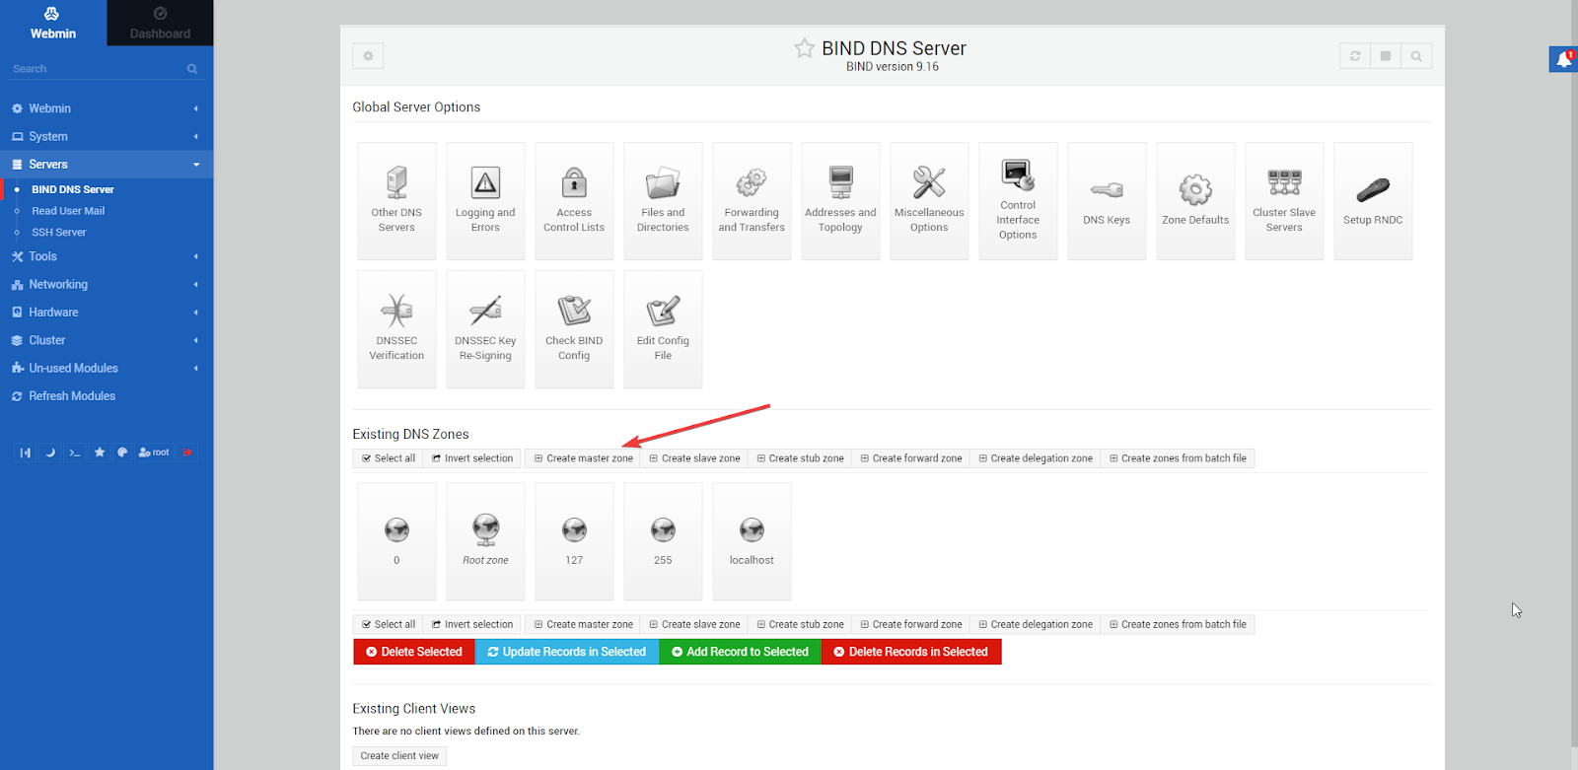Open Addresses and Topology options

(840, 201)
